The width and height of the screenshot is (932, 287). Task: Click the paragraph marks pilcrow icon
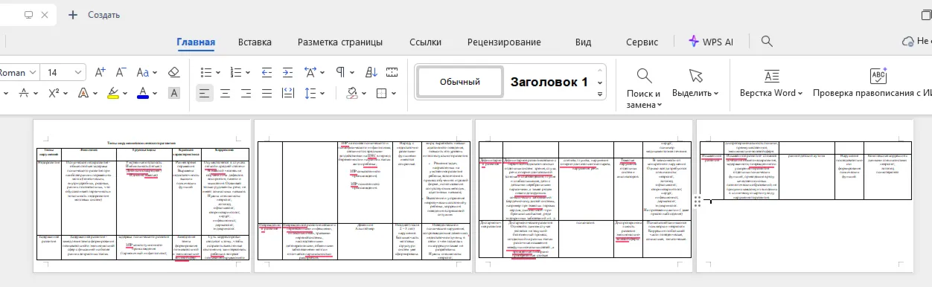click(x=339, y=72)
